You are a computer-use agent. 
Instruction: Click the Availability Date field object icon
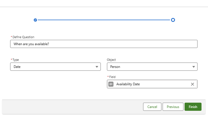pos(111,84)
